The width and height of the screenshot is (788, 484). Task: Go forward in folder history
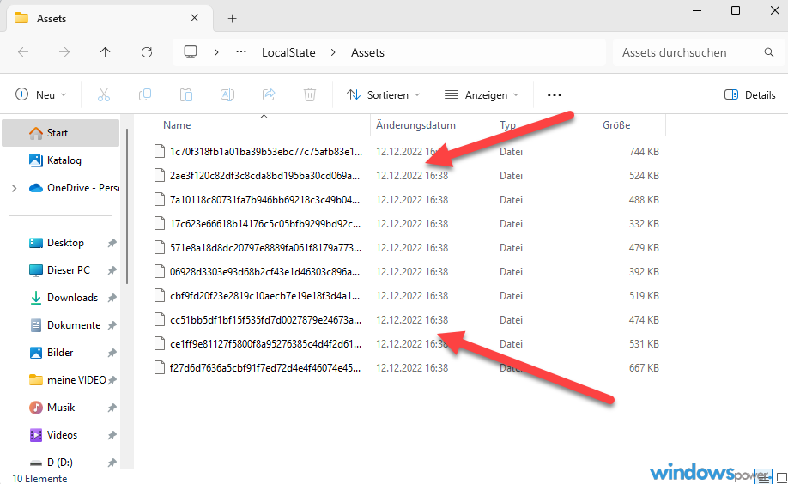click(64, 52)
